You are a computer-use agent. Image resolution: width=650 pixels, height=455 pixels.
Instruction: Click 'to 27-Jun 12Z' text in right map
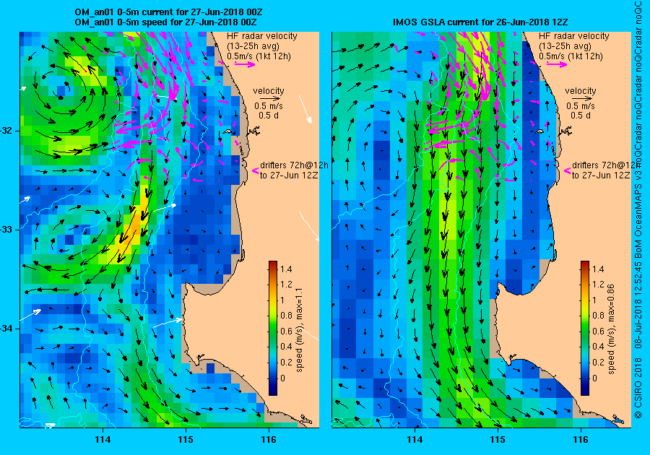coord(601,175)
